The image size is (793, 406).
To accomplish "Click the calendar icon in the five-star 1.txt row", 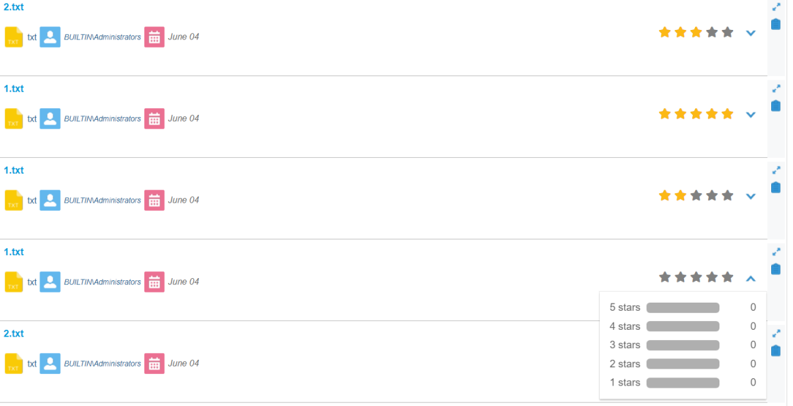I will point(155,118).
